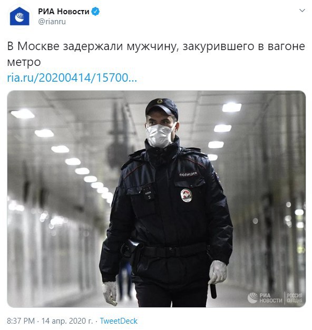Click the word метро in tweet

[x=24, y=62]
